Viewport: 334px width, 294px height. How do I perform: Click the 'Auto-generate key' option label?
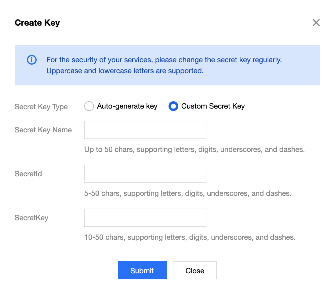(127, 106)
